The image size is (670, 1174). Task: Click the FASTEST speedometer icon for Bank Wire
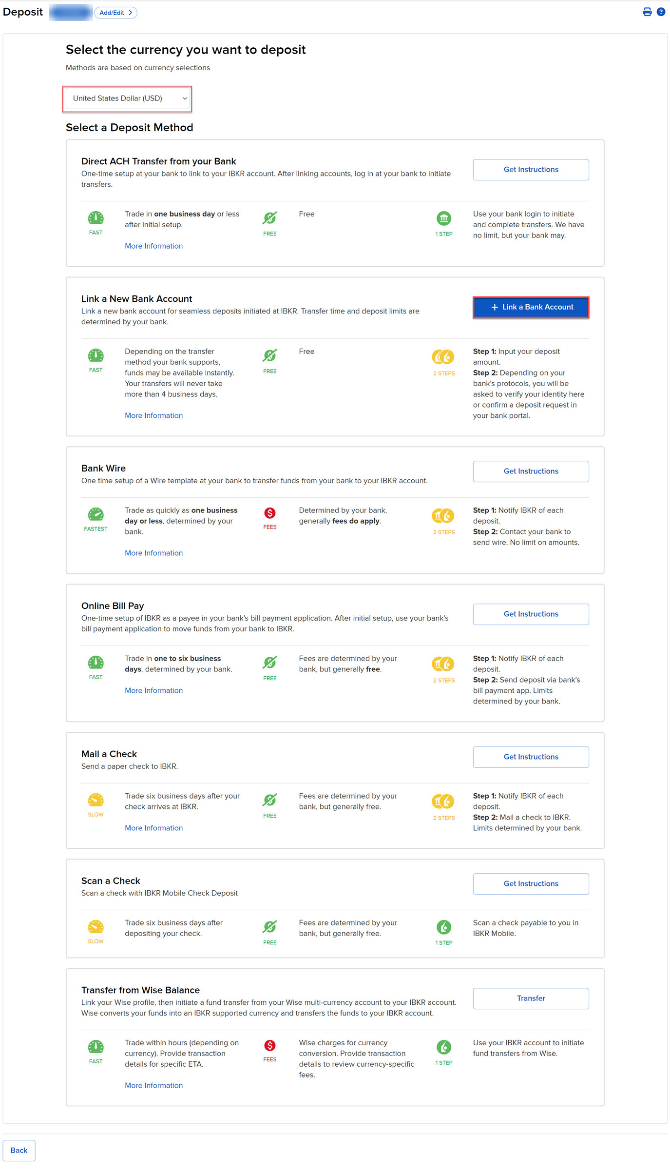point(96,514)
